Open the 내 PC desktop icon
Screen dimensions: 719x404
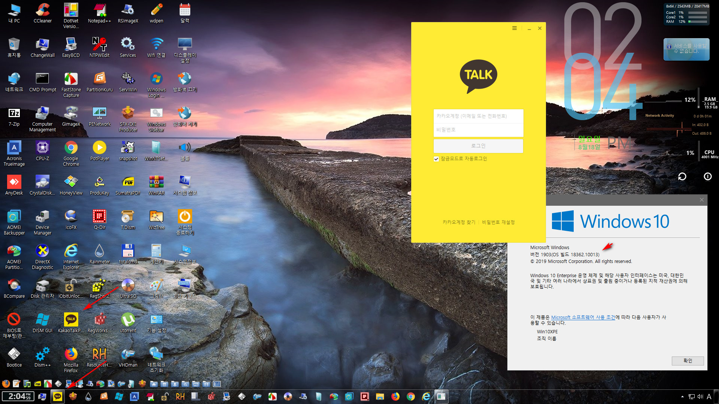(x=14, y=13)
